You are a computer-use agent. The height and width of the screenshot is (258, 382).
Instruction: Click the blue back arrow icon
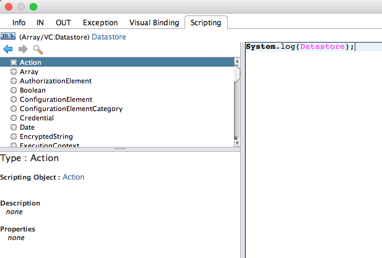coord(8,49)
